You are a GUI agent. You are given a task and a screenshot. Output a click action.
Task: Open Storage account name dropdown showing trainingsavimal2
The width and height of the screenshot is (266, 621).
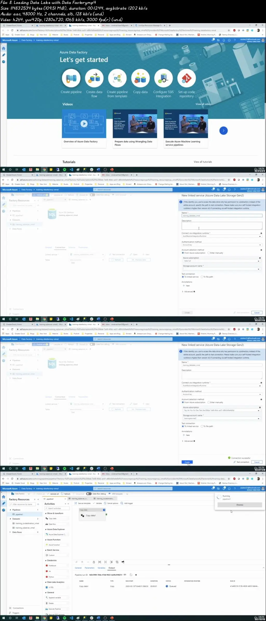(221, 418)
